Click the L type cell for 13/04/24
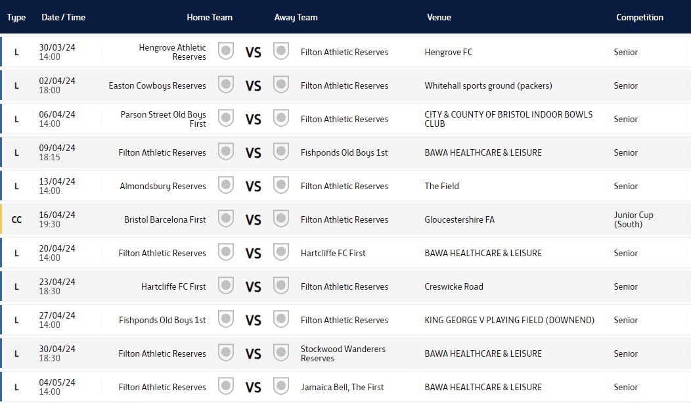This screenshot has height=404, width=691. click(16, 186)
